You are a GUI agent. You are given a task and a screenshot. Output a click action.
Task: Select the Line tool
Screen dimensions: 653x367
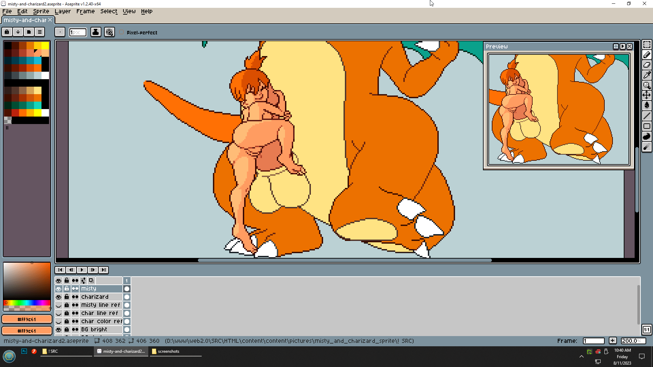coord(647,116)
